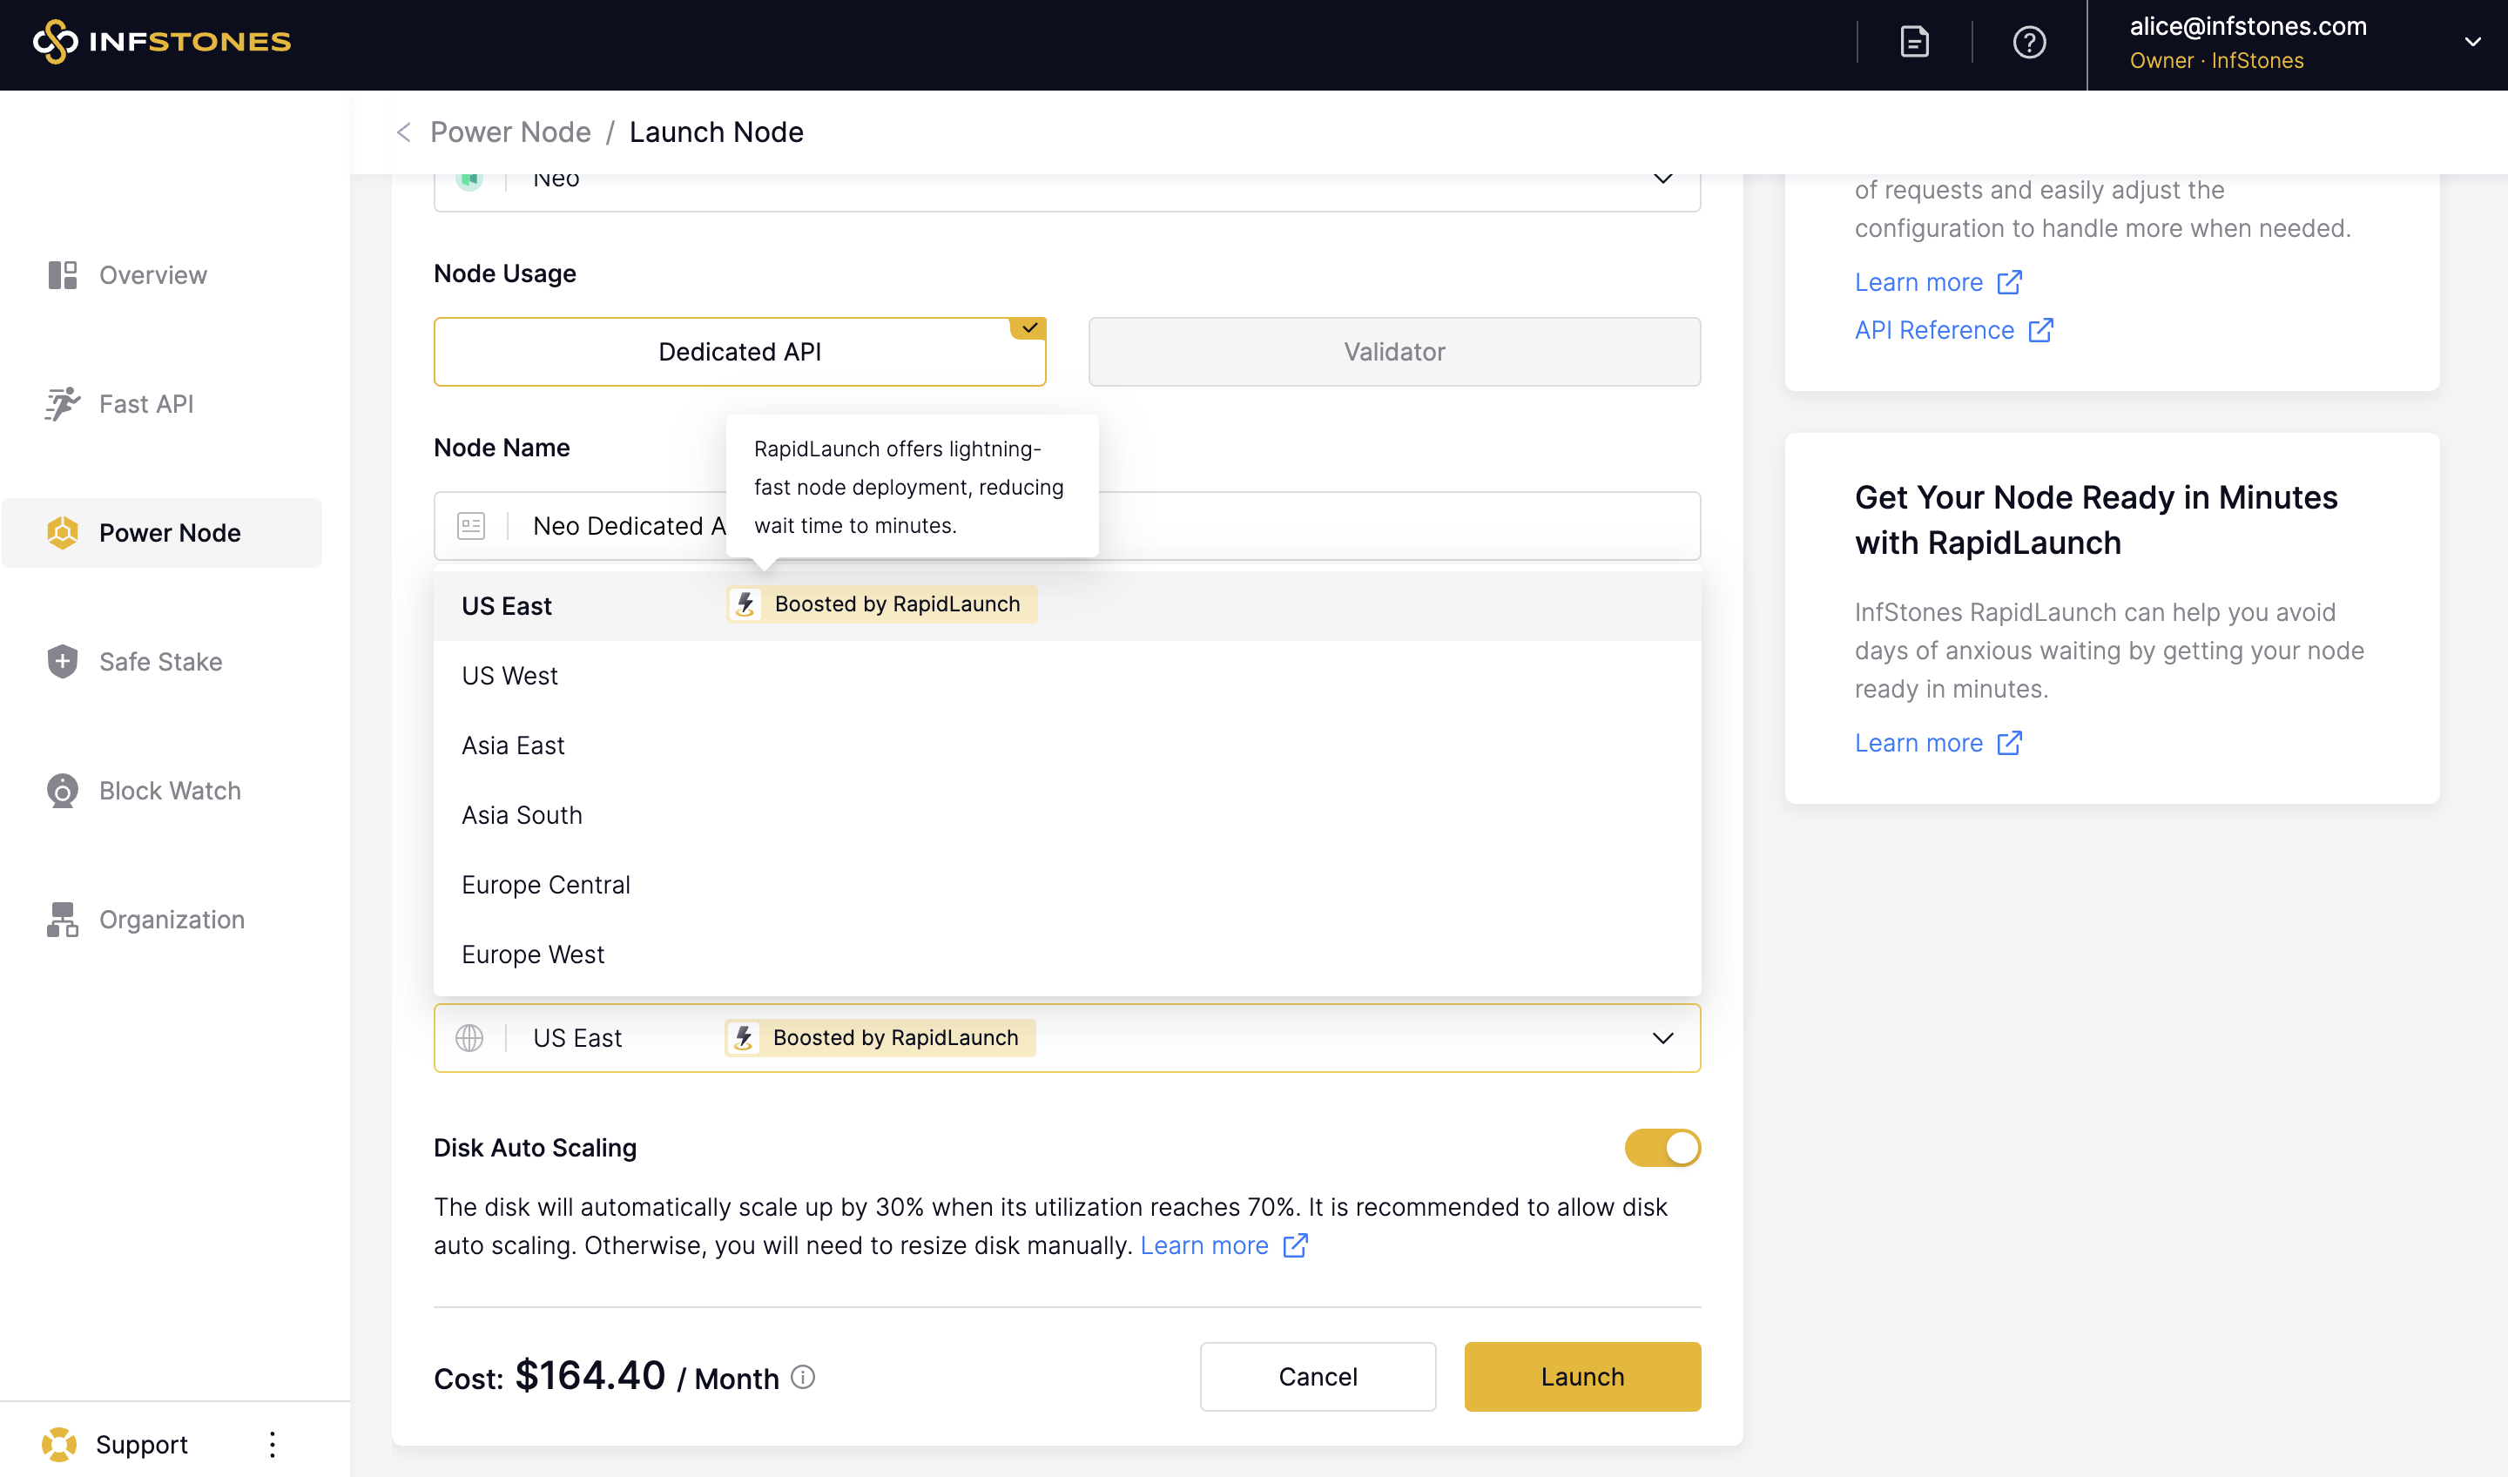2508x1477 pixels.
Task: Collapse the US East region dropdown
Action: tap(1662, 1038)
